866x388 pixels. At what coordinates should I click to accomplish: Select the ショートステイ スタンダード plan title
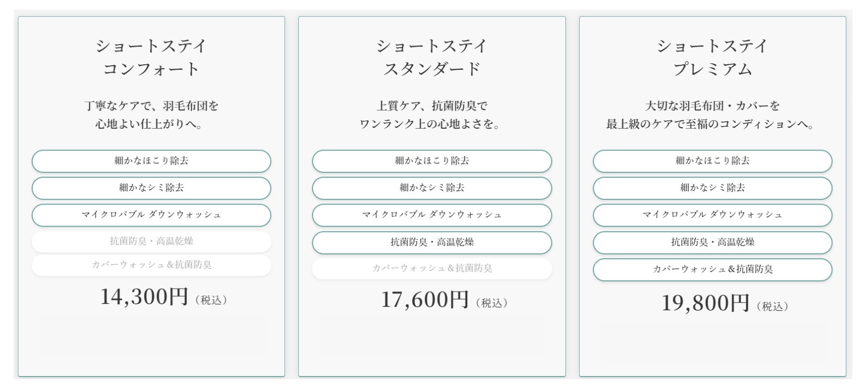[432, 57]
